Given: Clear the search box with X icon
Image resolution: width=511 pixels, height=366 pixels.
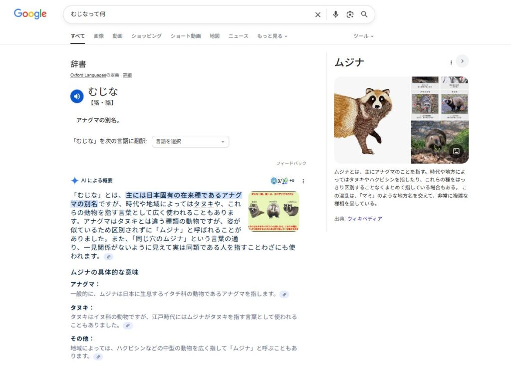Looking at the screenshot, I should coord(317,14).
